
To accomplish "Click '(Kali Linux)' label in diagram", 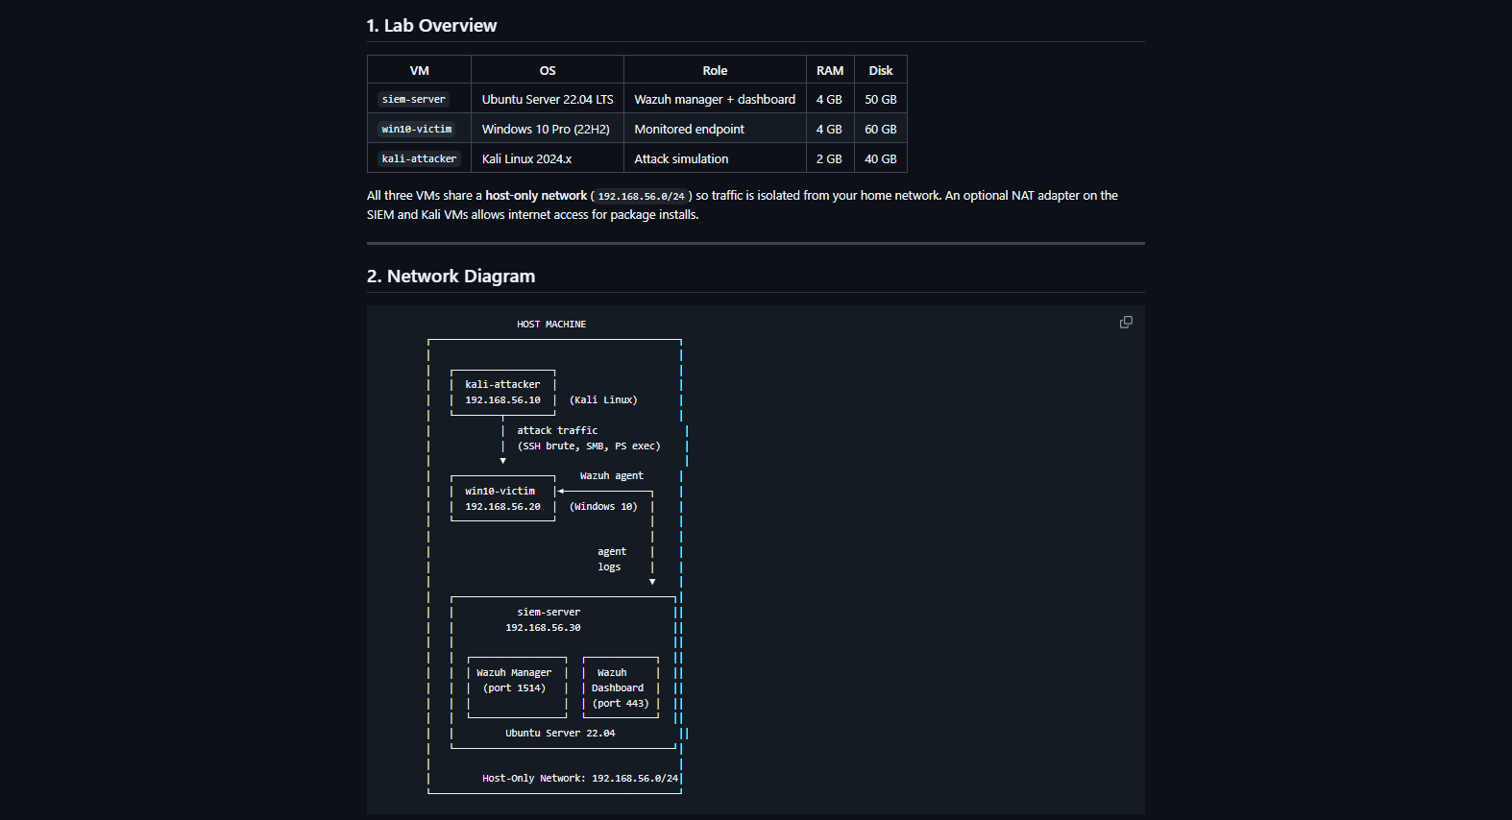I will coord(603,400).
